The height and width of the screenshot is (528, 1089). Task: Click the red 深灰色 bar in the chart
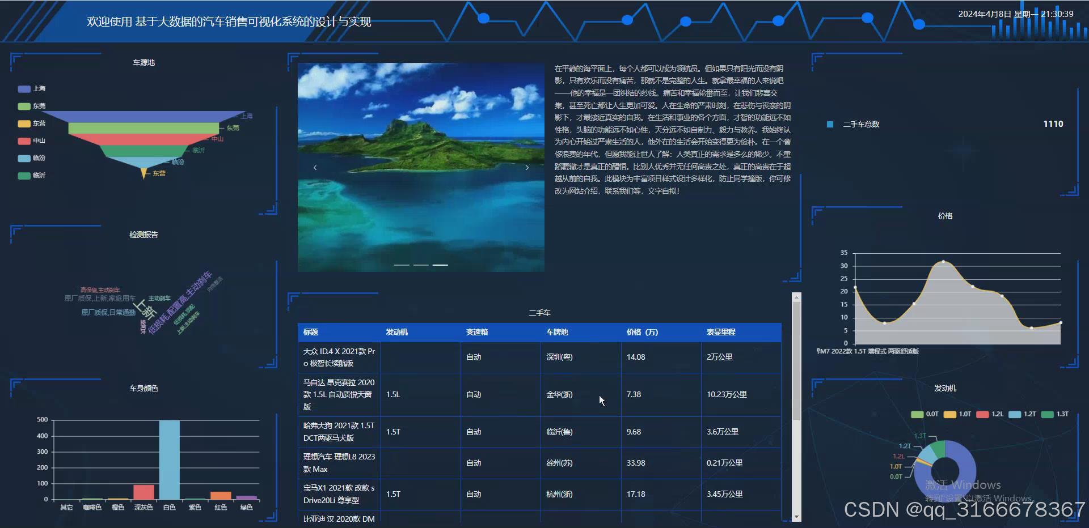tap(143, 492)
